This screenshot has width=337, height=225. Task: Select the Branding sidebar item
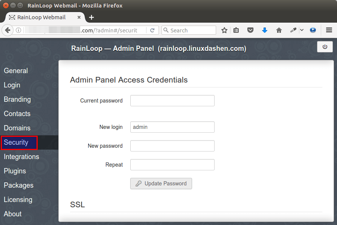[x=17, y=99]
